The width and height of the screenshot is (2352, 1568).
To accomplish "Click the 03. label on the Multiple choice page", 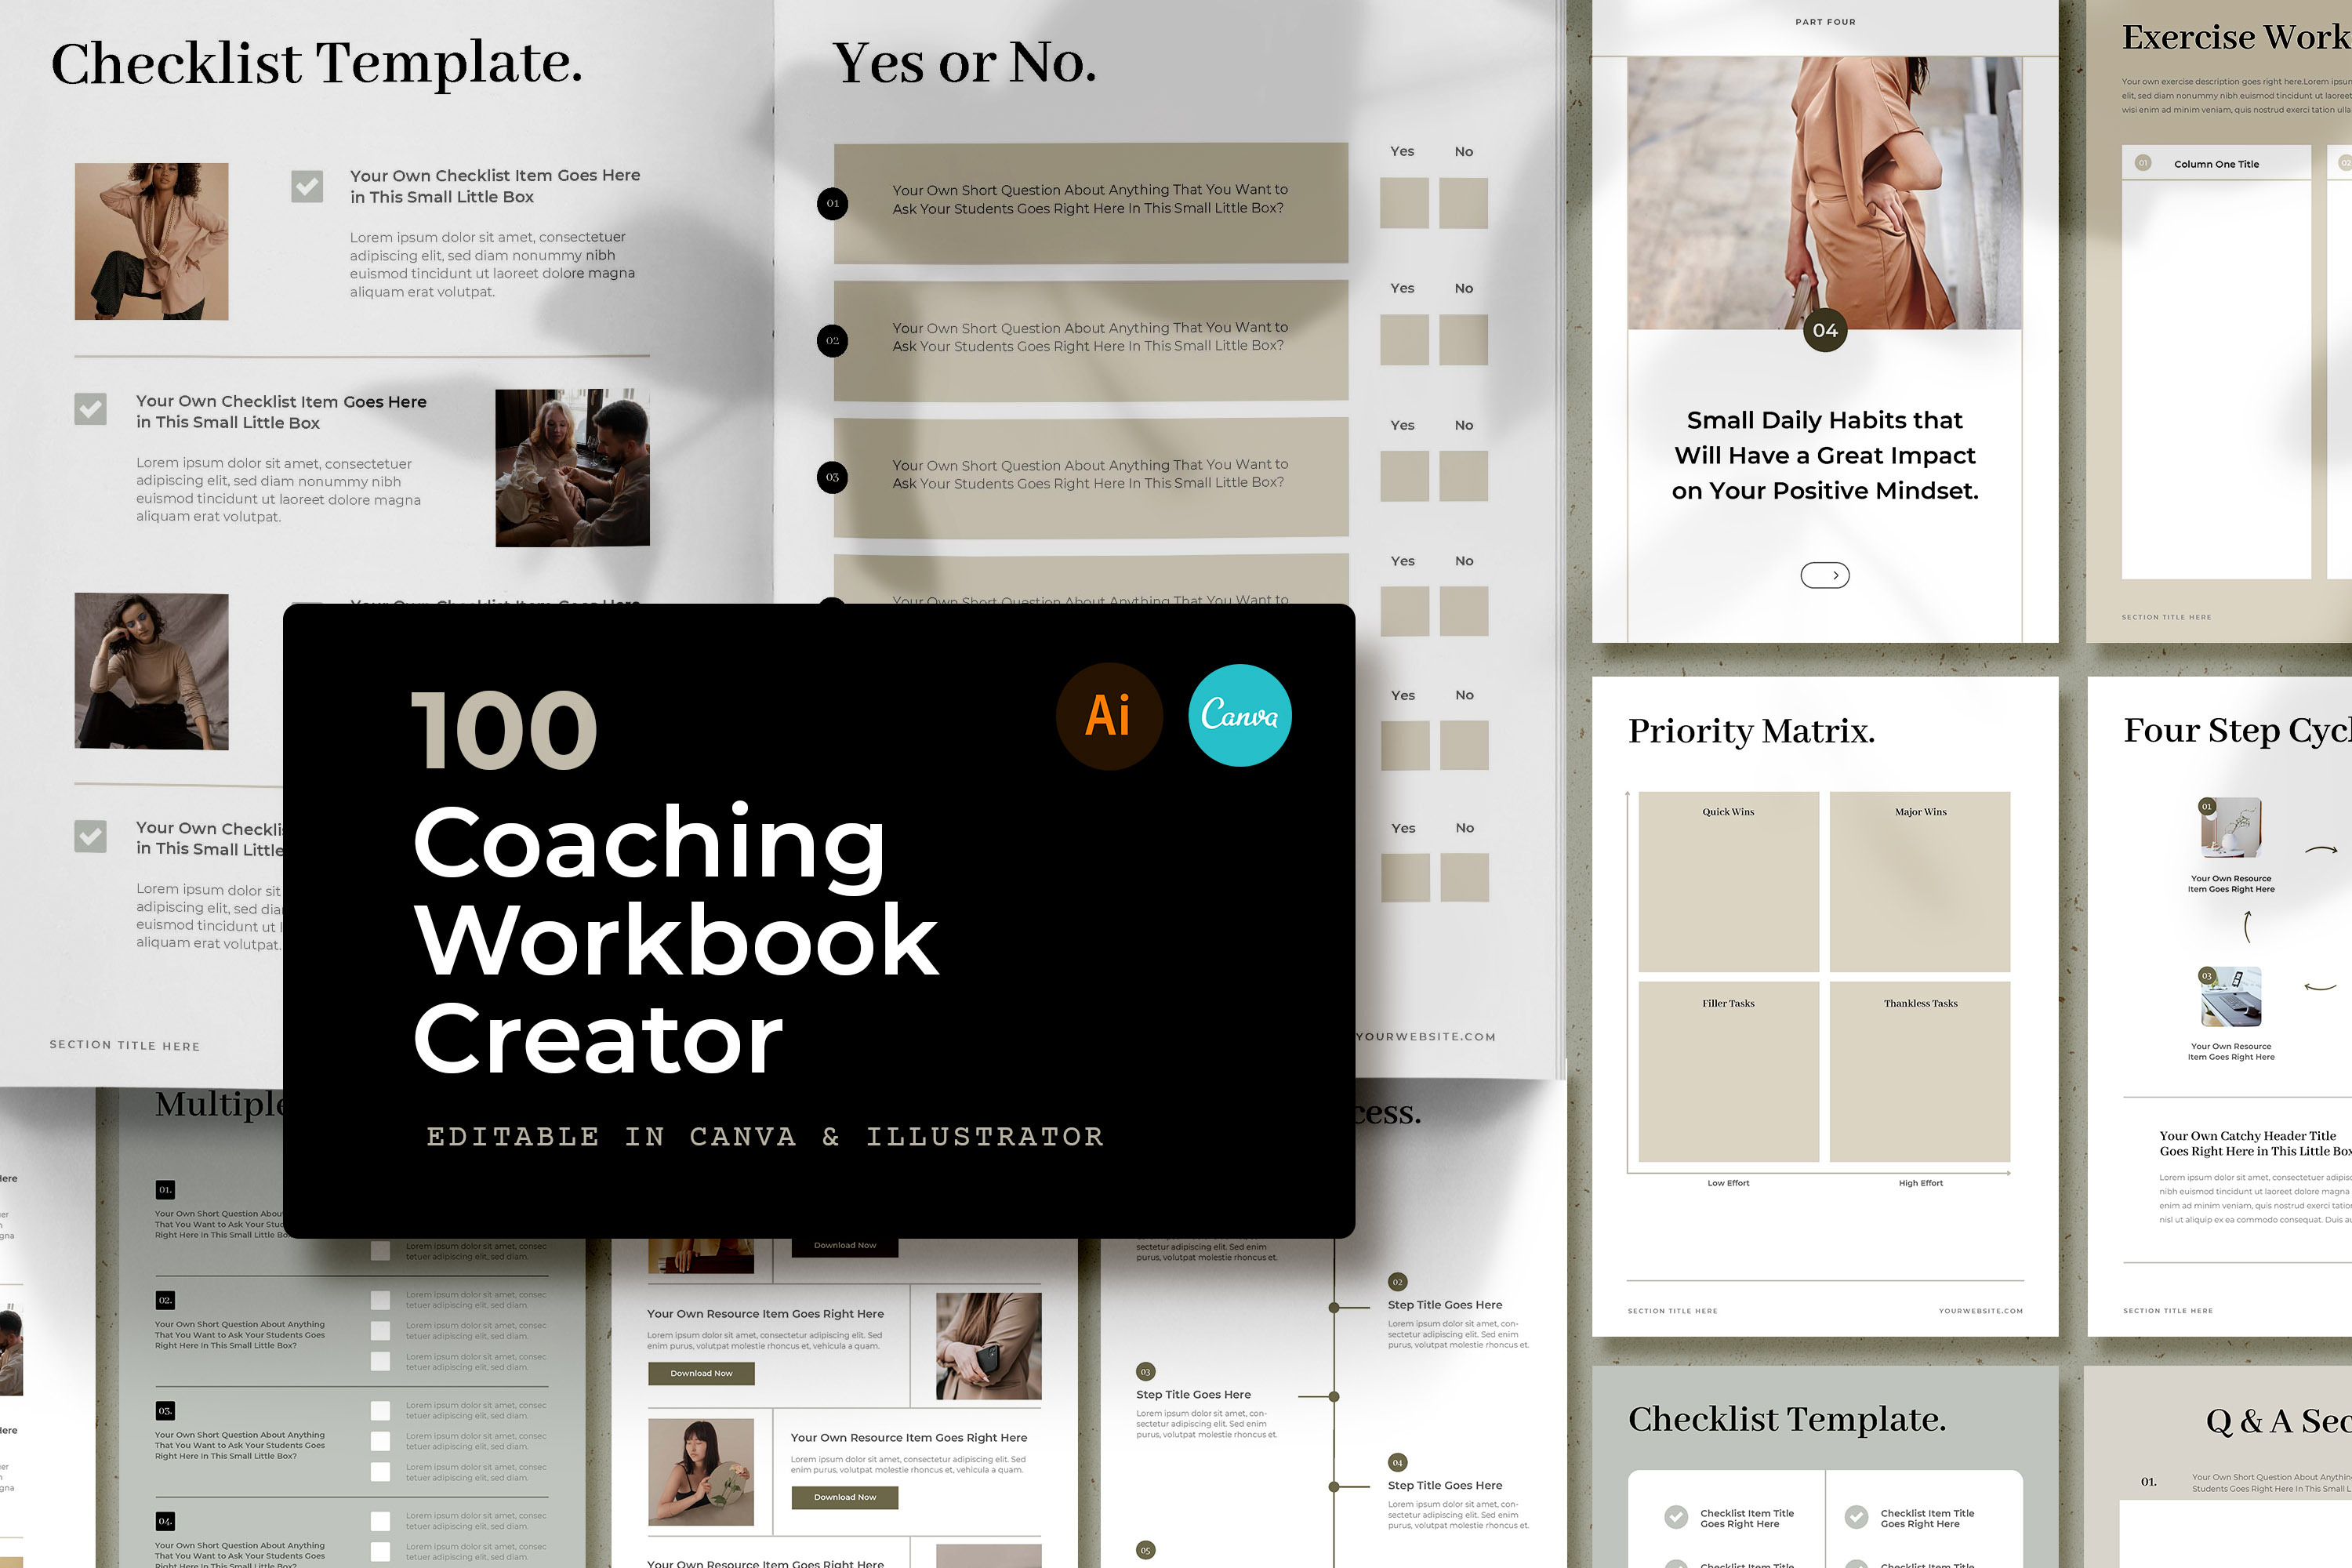I will [166, 1411].
